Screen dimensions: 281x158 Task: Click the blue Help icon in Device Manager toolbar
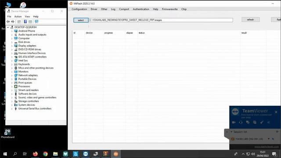click(25, 22)
